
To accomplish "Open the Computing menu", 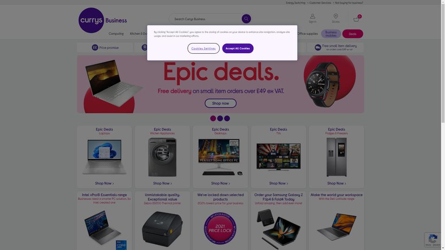I will [116, 34].
